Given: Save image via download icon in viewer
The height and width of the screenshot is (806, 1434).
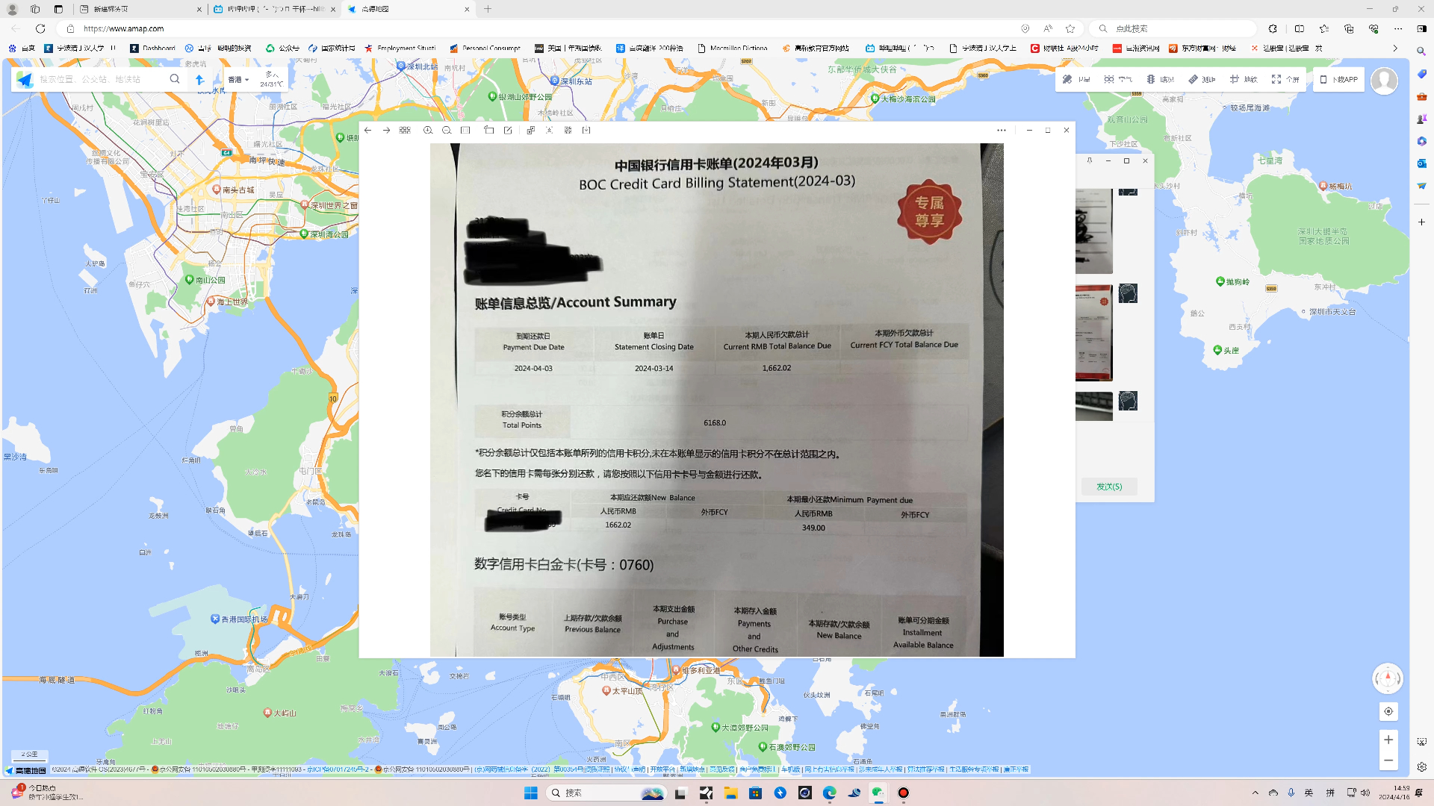Looking at the screenshot, I should (x=586, y=130).
